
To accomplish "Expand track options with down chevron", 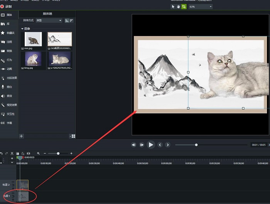I will (12, 162).
